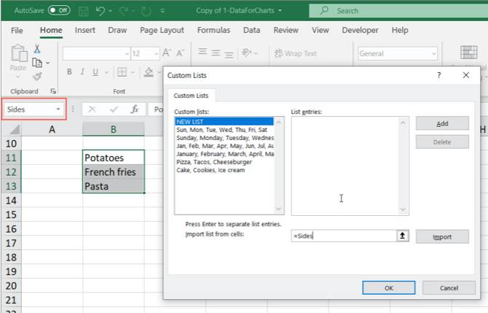Click the Import list from cells field
This screenshot has width=488, height=313.
(342, 236)
